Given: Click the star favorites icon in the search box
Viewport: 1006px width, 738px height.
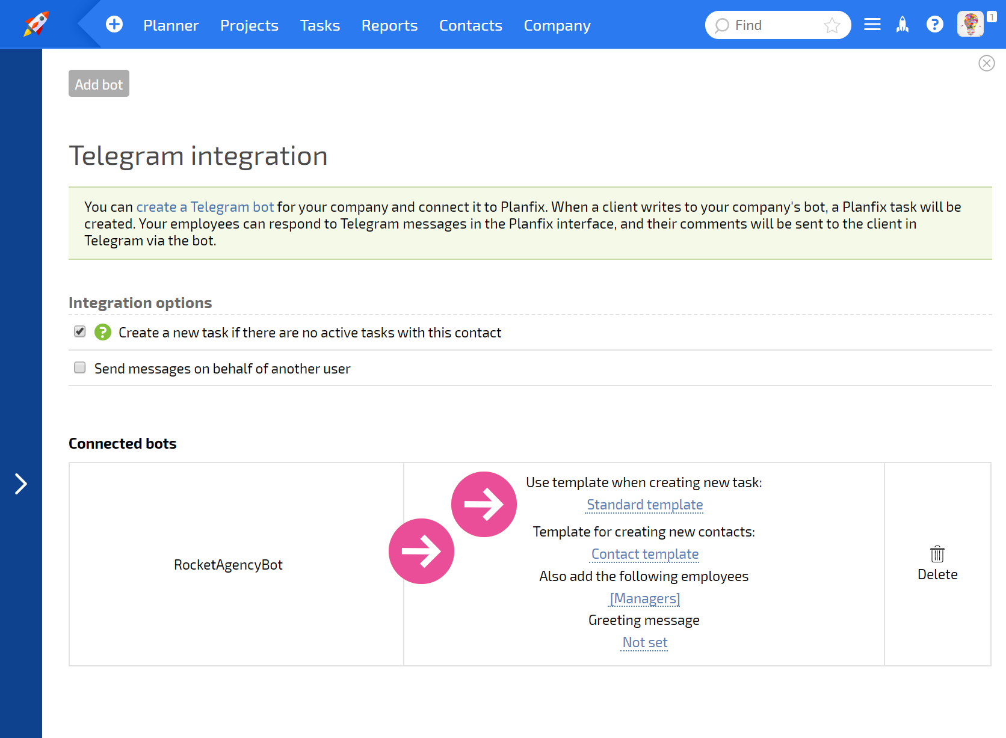Looking at the screenshot, I should pos(832,25).
